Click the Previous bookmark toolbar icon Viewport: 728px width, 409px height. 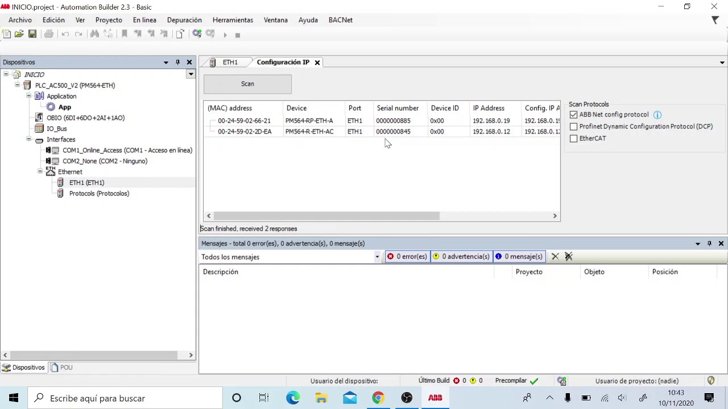[151, 34]
